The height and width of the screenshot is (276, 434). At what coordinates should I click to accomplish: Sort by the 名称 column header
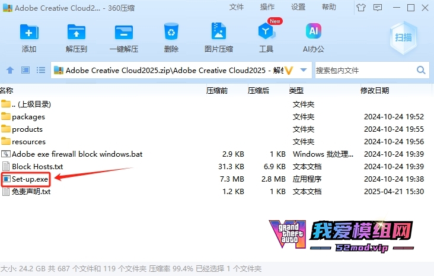[7, 91]
